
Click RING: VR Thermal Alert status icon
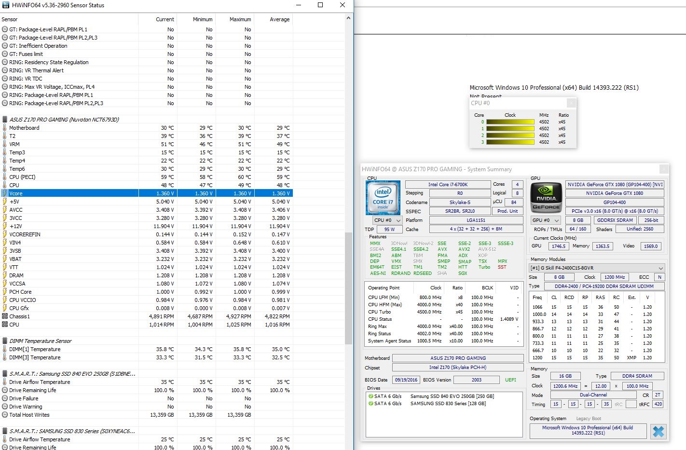tap(5, 70)
